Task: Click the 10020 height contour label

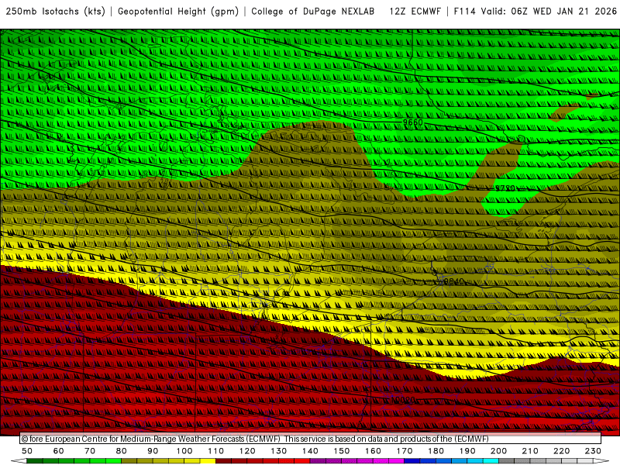Action: 403,400
